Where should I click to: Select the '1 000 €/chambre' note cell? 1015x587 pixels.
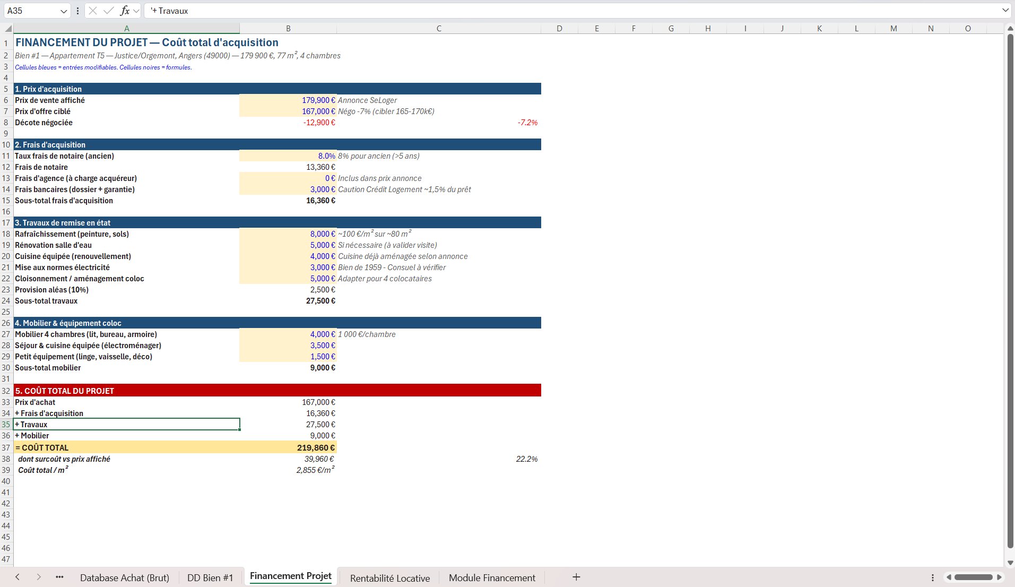tap(439, 334)
